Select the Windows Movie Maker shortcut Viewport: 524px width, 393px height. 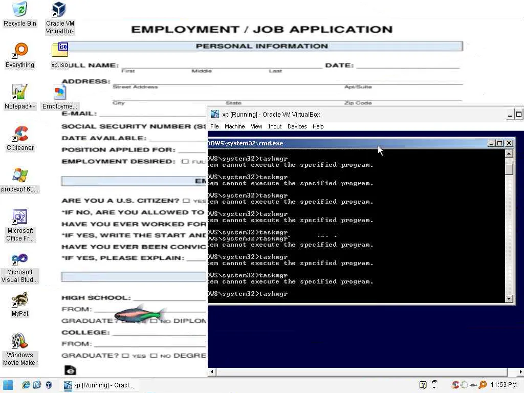pos(20,350)
